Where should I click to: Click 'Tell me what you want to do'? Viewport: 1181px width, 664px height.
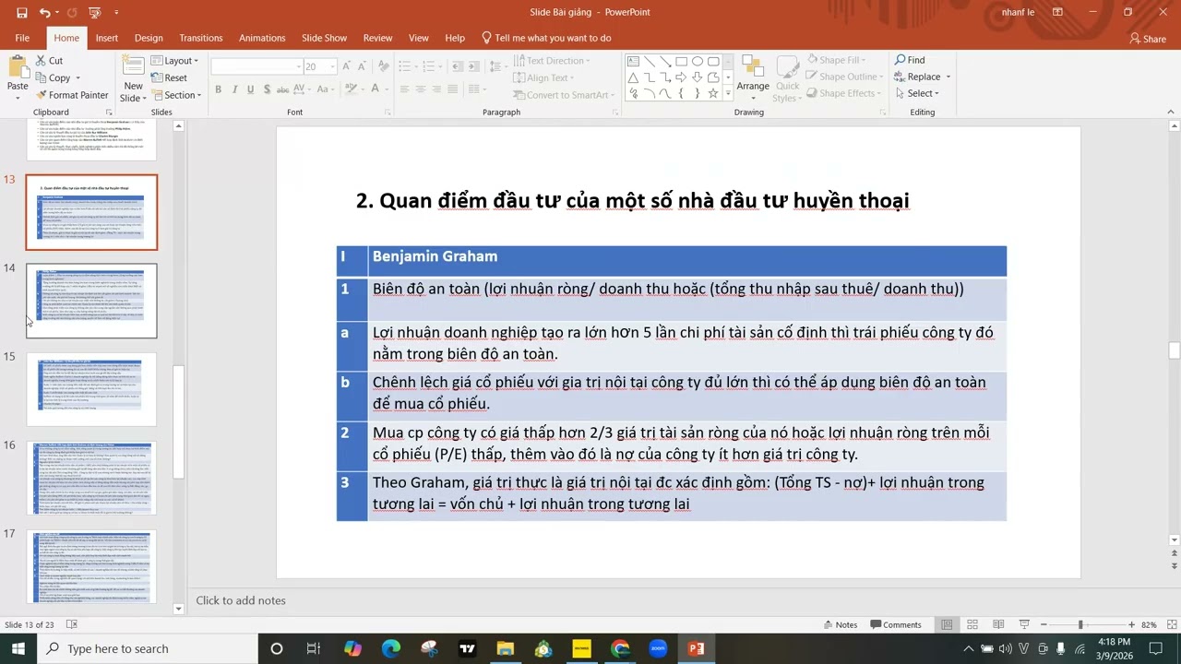click(546, 38)
